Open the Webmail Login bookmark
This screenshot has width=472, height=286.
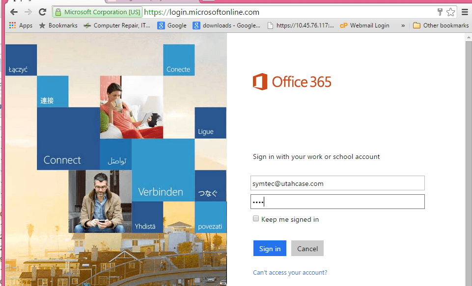tap(364, 26)
